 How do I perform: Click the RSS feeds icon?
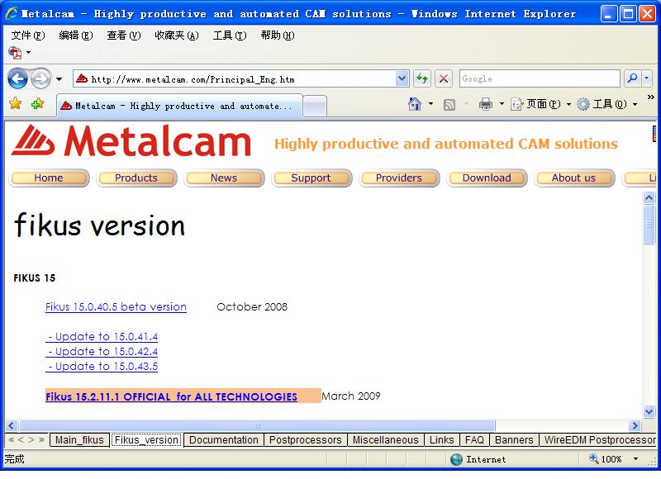point(449,104)
